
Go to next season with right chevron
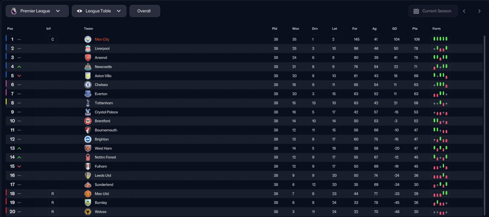479,11
